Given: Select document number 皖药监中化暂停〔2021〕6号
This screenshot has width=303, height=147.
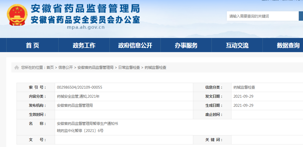Looking at the screenshot, I should [80, 131].
